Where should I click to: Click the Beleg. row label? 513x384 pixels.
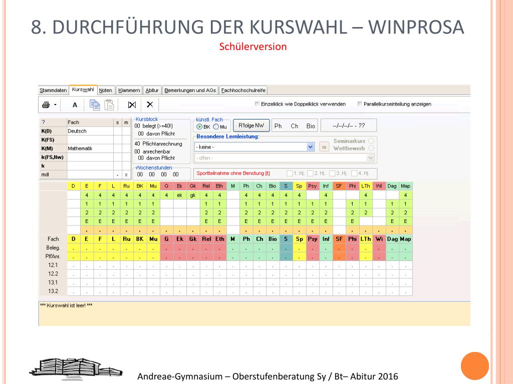[x=53, y=248]
